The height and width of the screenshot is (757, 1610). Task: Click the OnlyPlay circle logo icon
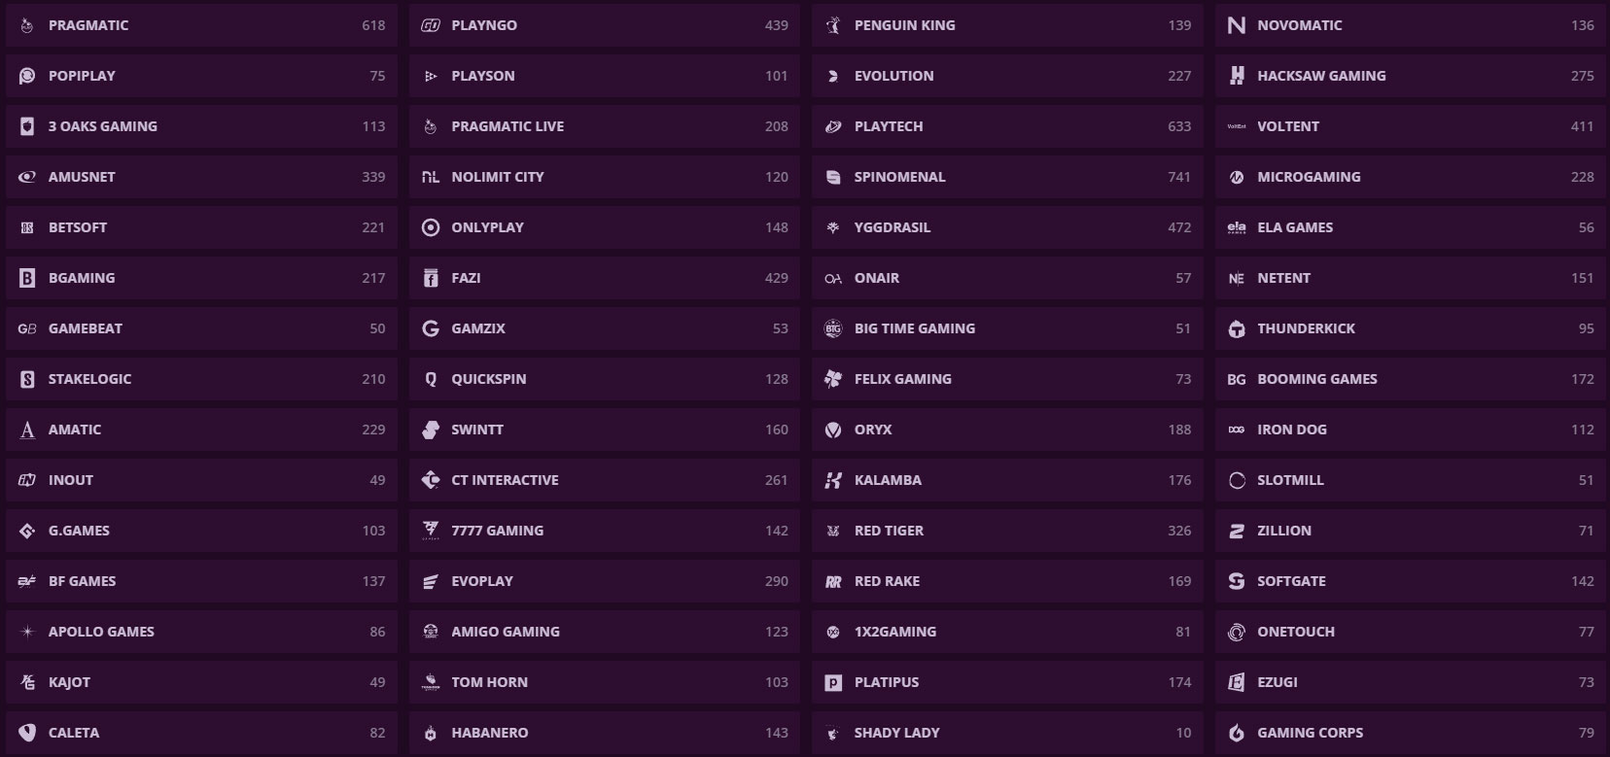pos(431,227)
